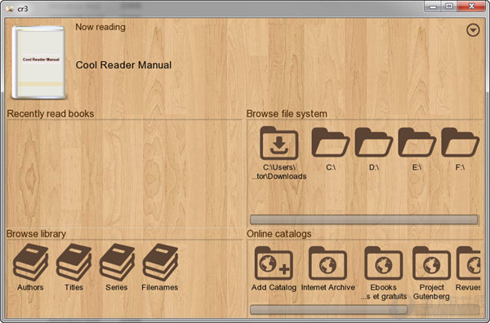The width and height of the screenshot is (490, 323).
Task: Open the round dropdown menu button
Action: [473, 30]
